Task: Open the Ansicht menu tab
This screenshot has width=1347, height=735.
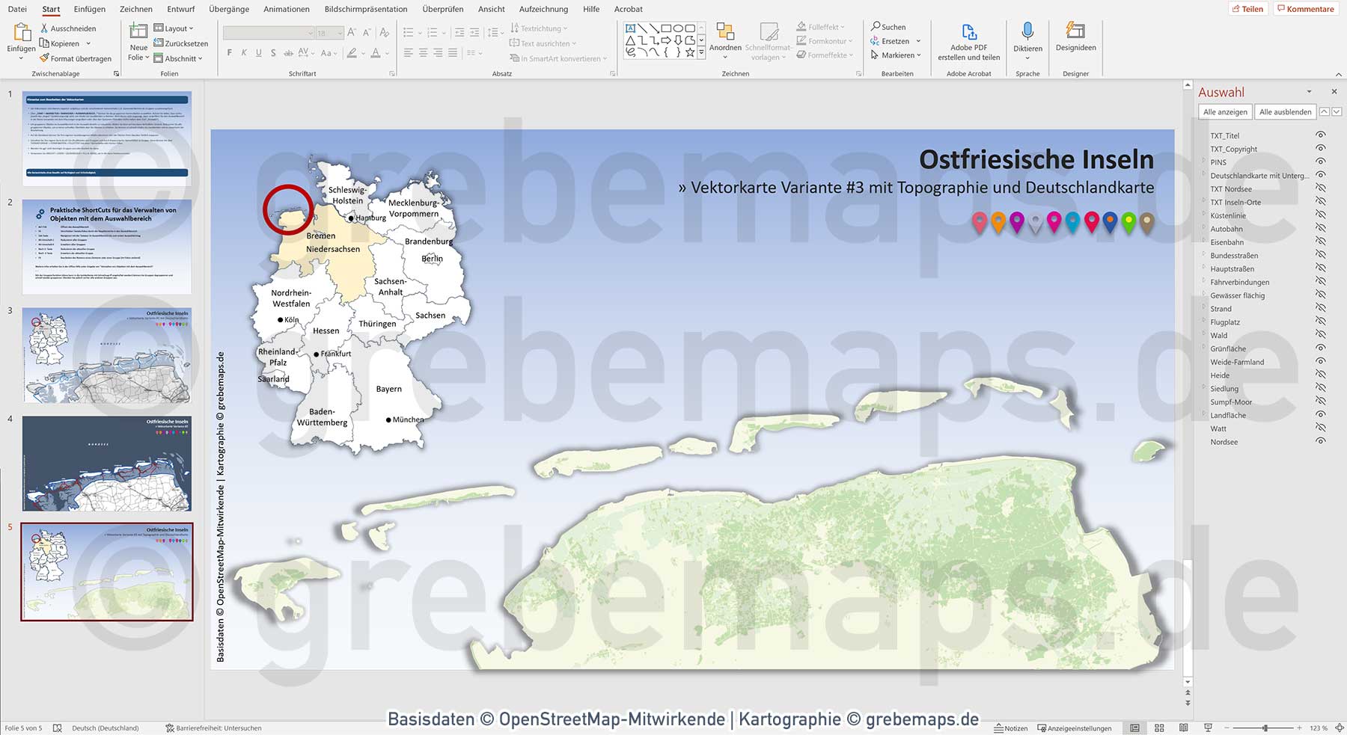Action: tap(492, 9)
